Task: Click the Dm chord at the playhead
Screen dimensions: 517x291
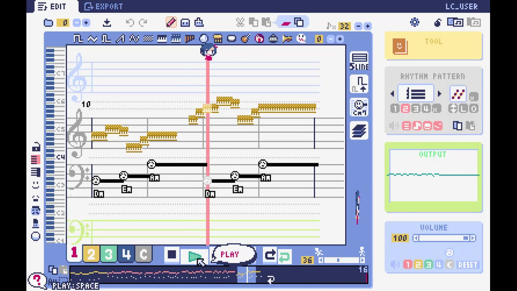Action: (210, 194)
